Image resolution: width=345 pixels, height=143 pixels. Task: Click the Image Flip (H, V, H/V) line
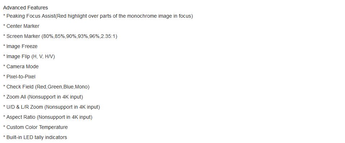pos(29,57)
